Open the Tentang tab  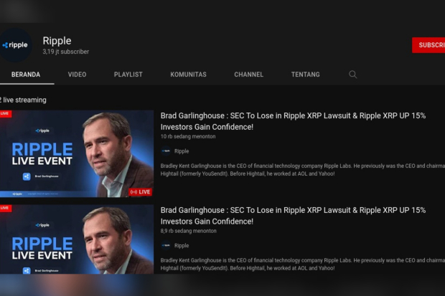pos(305,75)
